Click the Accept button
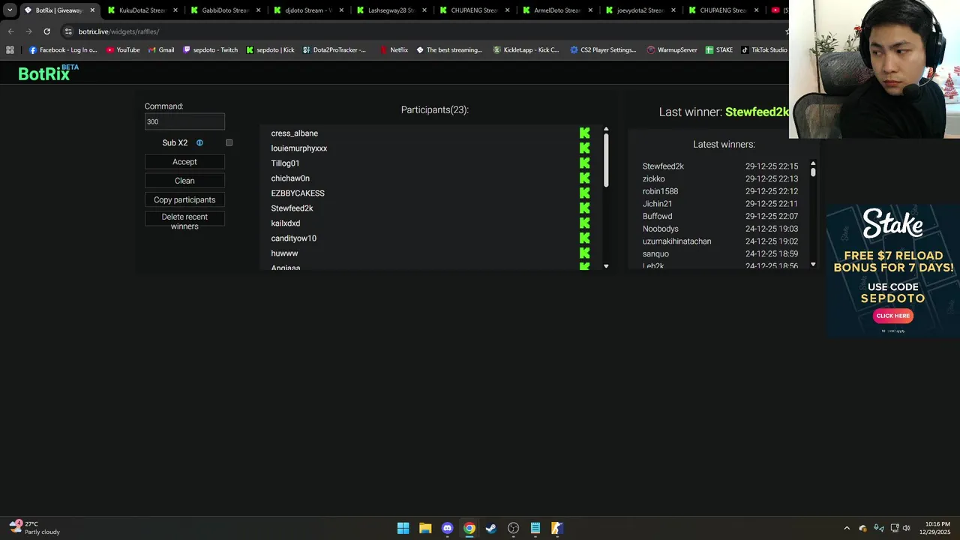Viewport: 960px width, 540px height. 184,162
